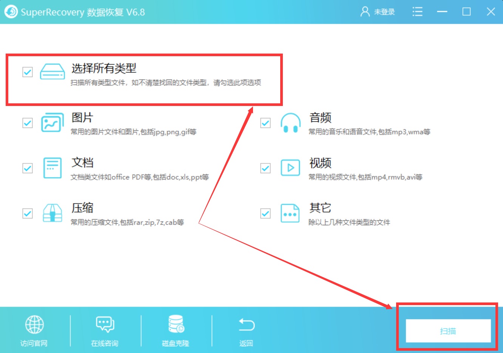Open 访问官网 globe icon

34,324
